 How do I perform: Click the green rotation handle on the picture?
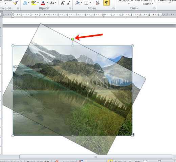pyautogui.click(x=73, y=39)
